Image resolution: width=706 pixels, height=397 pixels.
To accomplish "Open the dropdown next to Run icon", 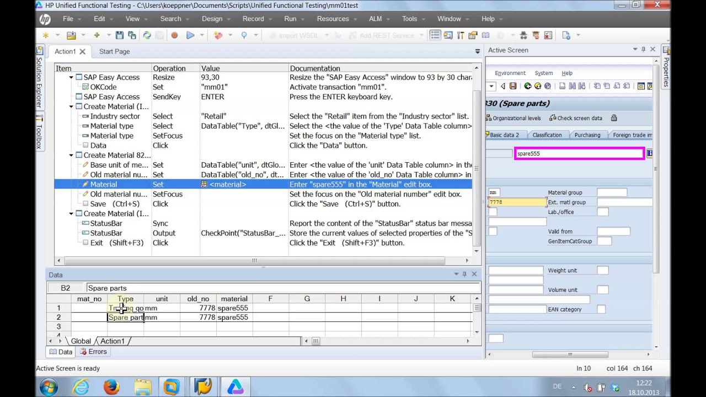I will 202,35.
